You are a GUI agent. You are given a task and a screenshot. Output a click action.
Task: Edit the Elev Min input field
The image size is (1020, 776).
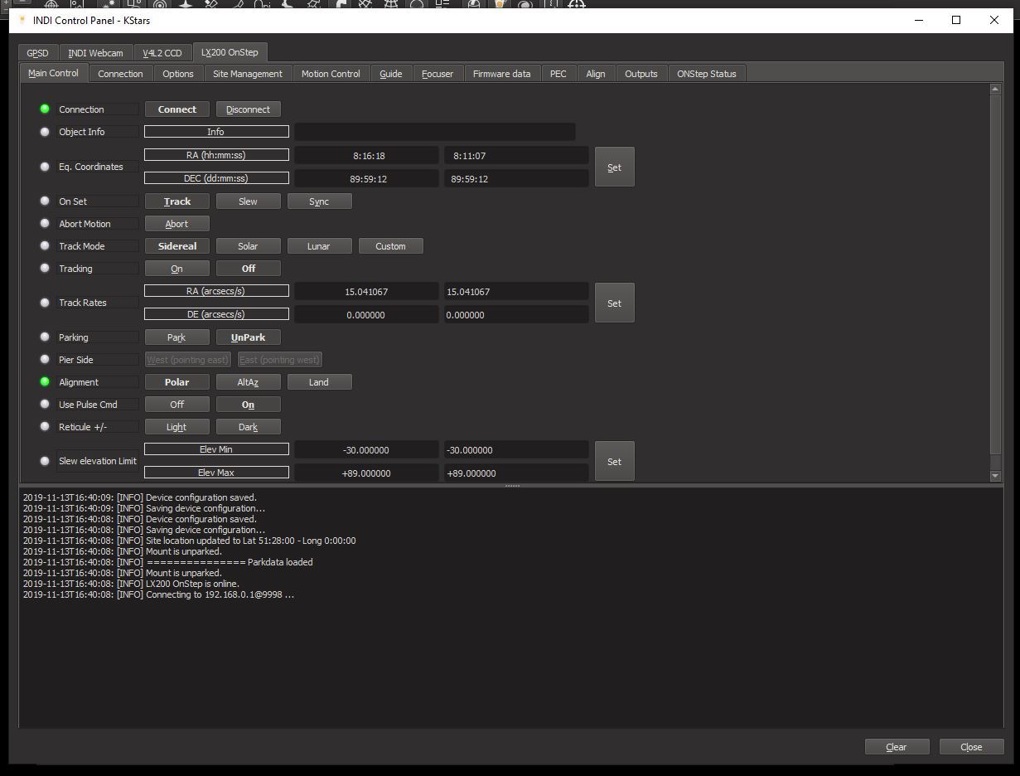coord(516,450)
